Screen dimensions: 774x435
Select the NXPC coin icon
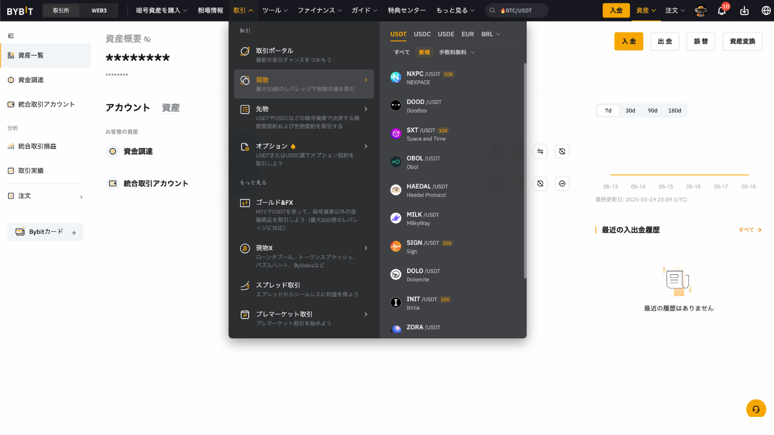[396, 77]
